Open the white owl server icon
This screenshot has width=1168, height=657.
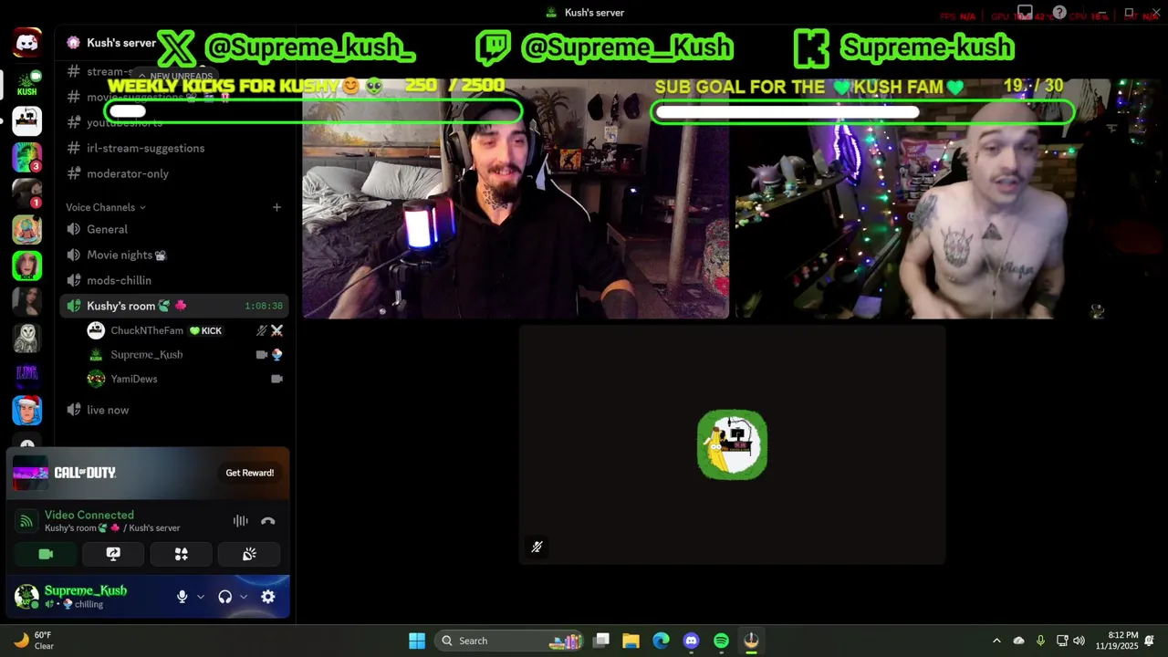pos(26,338)
